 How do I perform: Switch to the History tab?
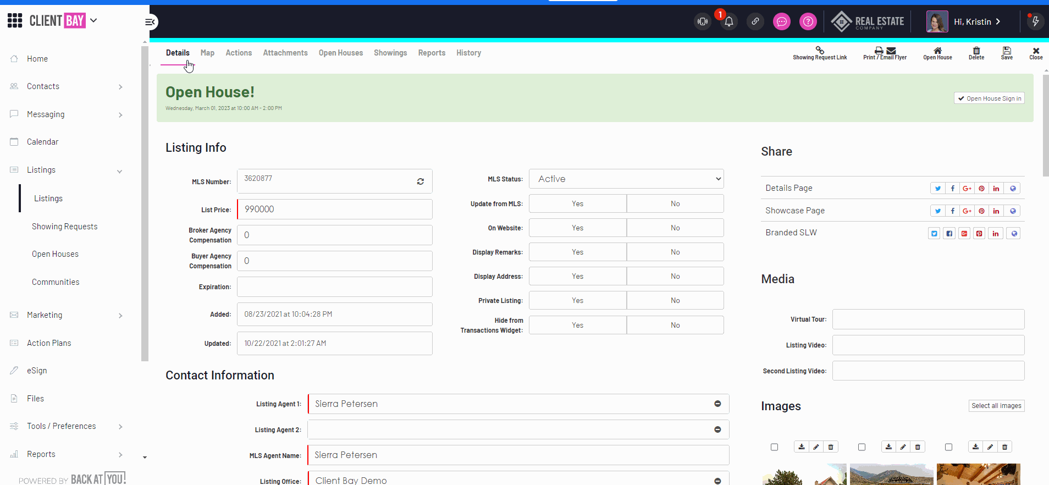468,53
